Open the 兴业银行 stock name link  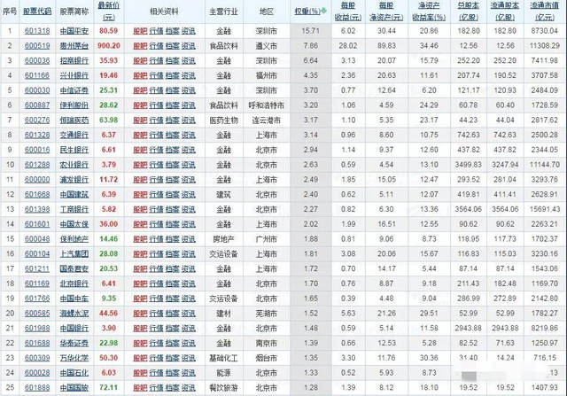tap(74, 75)
